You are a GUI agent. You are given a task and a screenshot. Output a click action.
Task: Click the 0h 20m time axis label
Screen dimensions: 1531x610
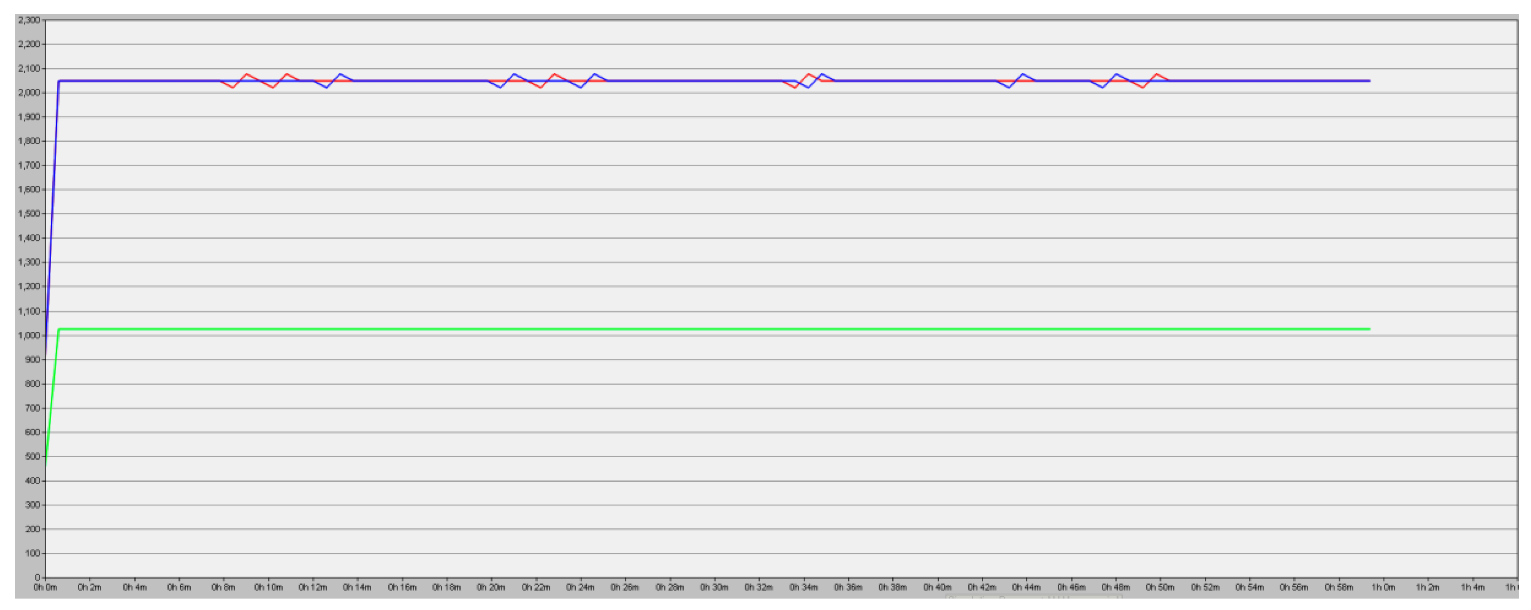coord(491,588)
